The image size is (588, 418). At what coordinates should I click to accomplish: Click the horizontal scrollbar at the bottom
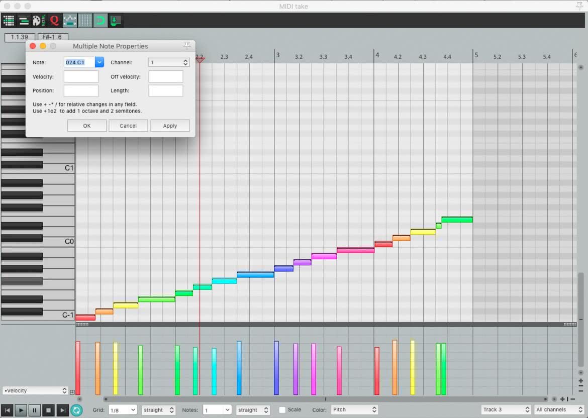pyautogui.click(x=325, y=399)
